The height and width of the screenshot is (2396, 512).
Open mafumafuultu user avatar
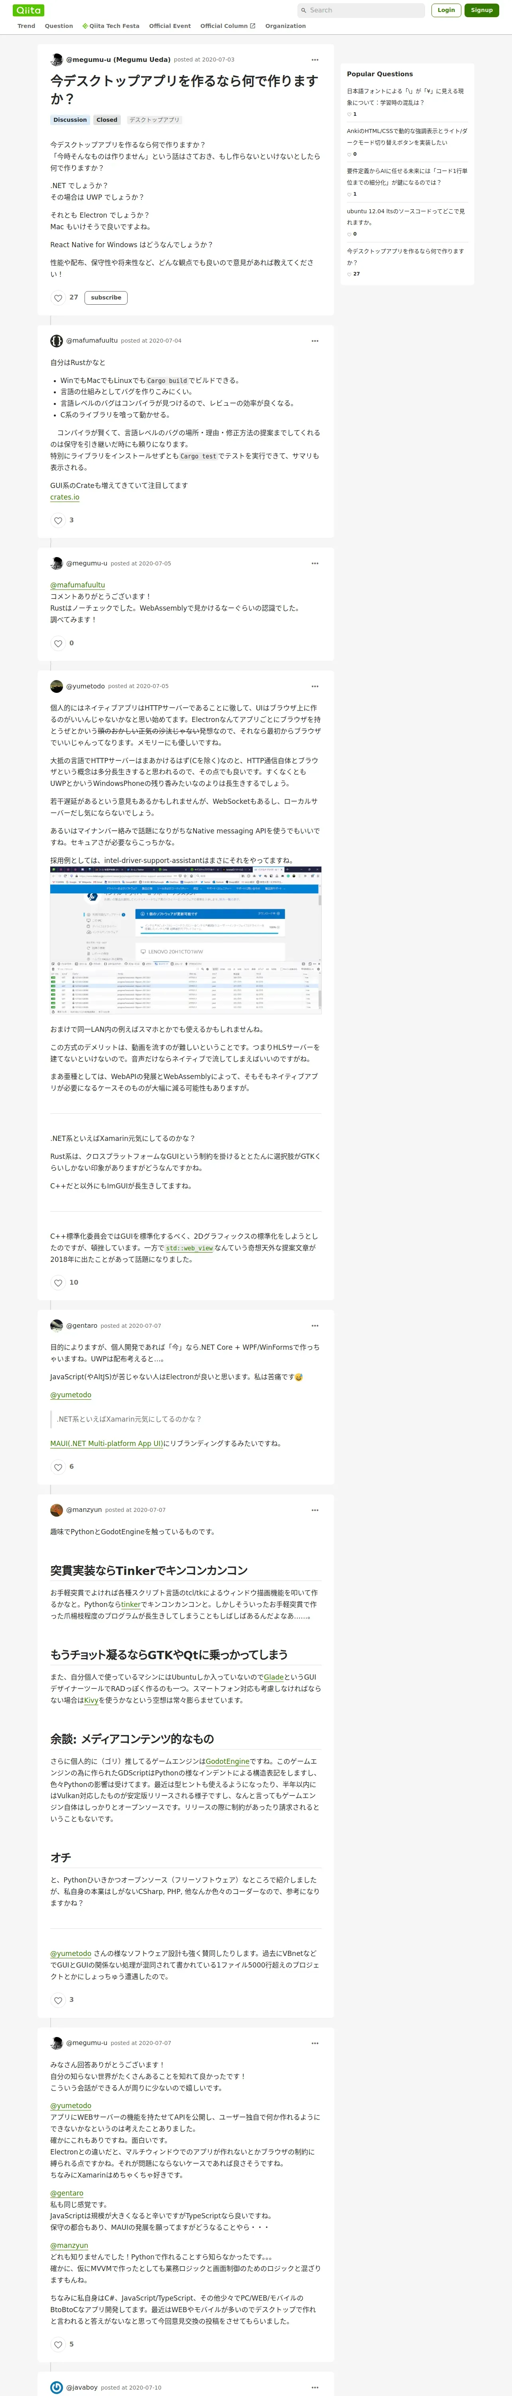point(57,340)
